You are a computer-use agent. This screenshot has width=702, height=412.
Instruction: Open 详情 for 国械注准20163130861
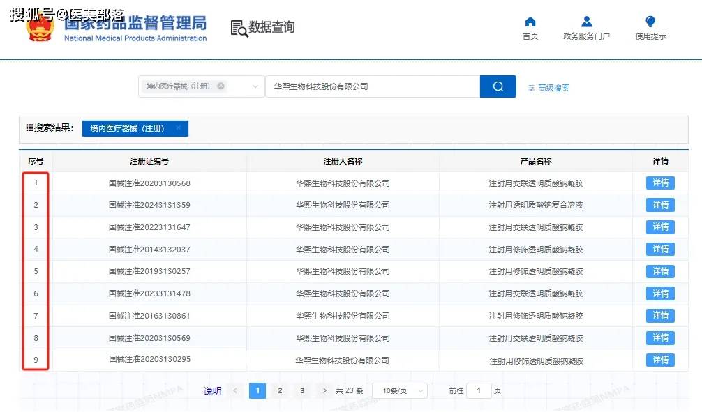pos(660,315)
